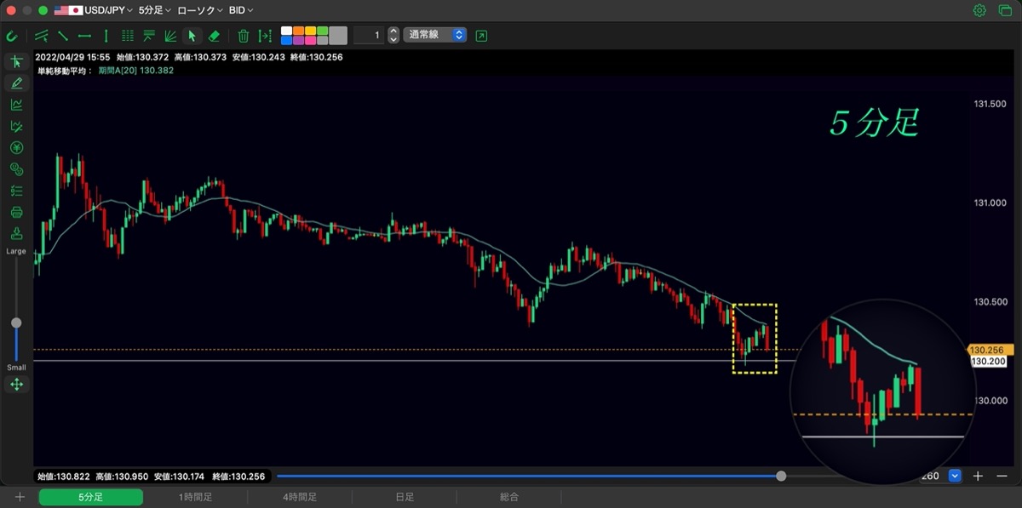Screen dimensions: 1022x508
Task: Zoom out chart with minus button
Action: (1002, 477)
